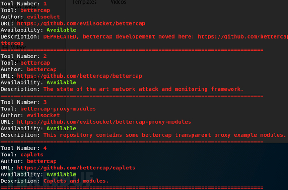The image size is (288, 190).
Task: Click author 'bettercap' under Tool Number 2
Action: (x=42, y=69)
